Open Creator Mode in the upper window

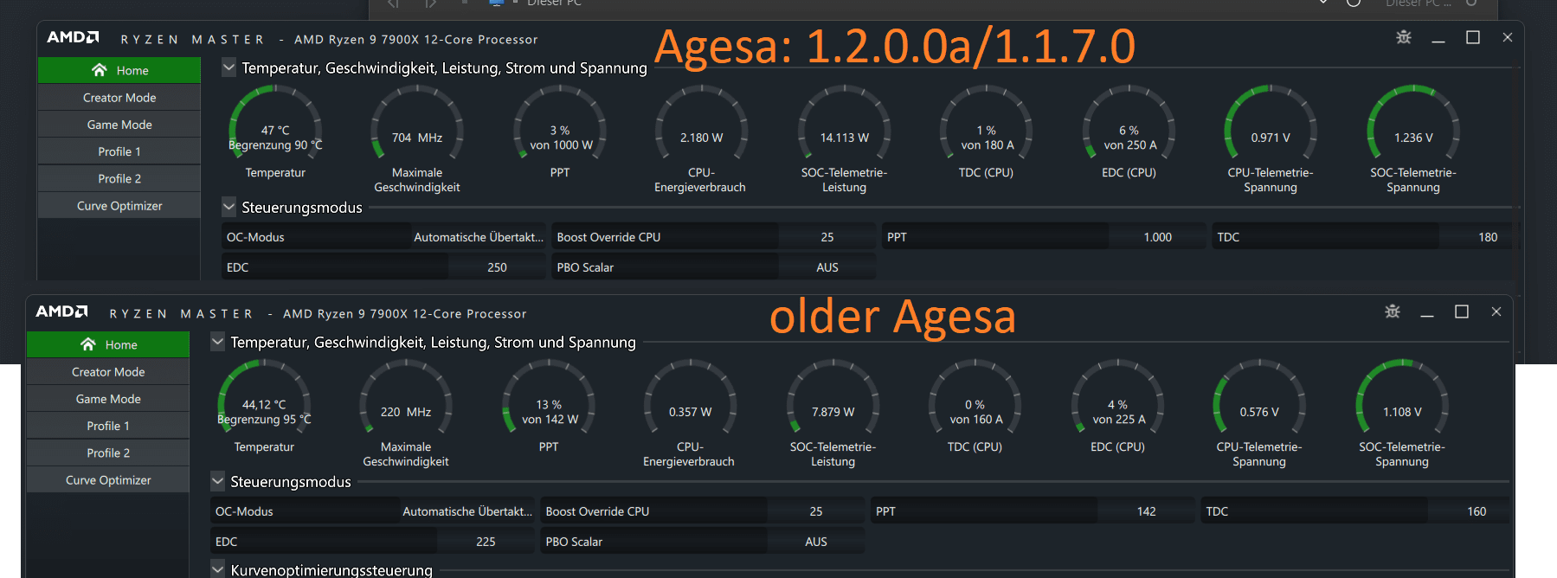tap(119, 98)
